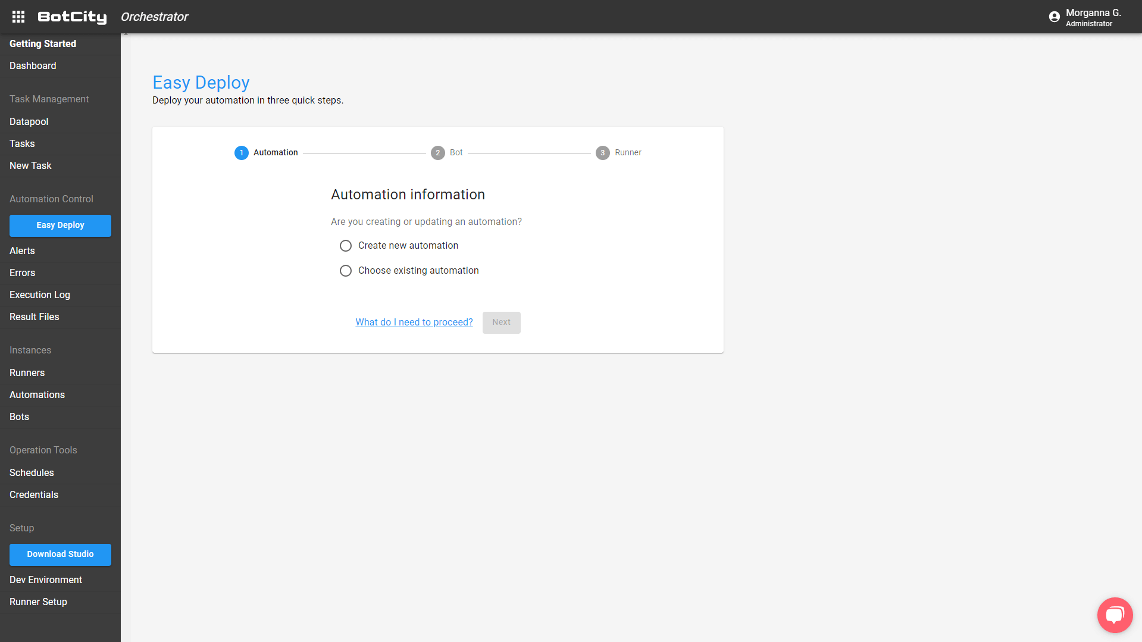Select the Create new automation option
This screenshot has width=1142, height=642.
point(346,245)
